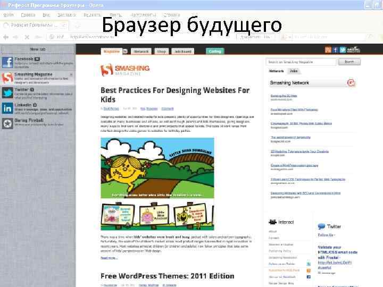383x287 pixels.
Task: Switch to the Jobs tab in sidebar widget
Action: [293, 71]
